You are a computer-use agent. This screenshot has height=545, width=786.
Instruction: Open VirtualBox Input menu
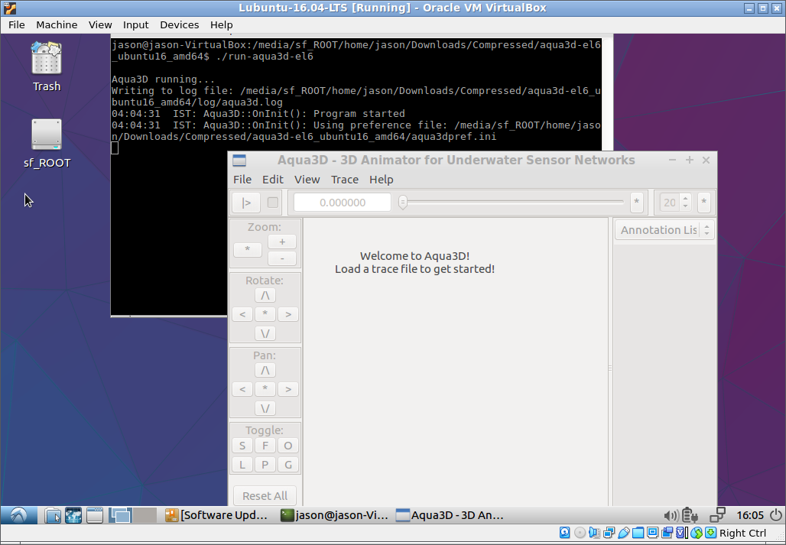pyautogui.click(x=136, y=24)
